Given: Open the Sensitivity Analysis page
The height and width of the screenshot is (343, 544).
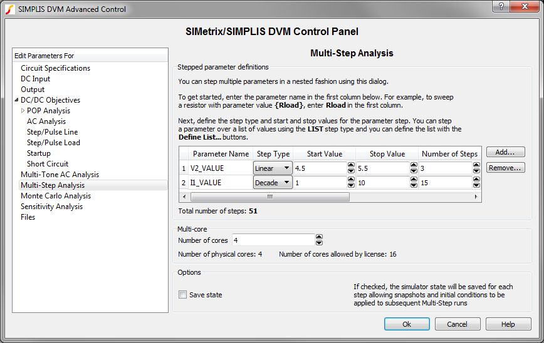Looking at the screenshot, I should point(51,207).
